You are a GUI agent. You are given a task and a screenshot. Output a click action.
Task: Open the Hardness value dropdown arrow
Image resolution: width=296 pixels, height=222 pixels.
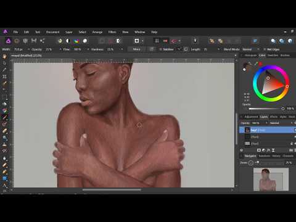122,49
